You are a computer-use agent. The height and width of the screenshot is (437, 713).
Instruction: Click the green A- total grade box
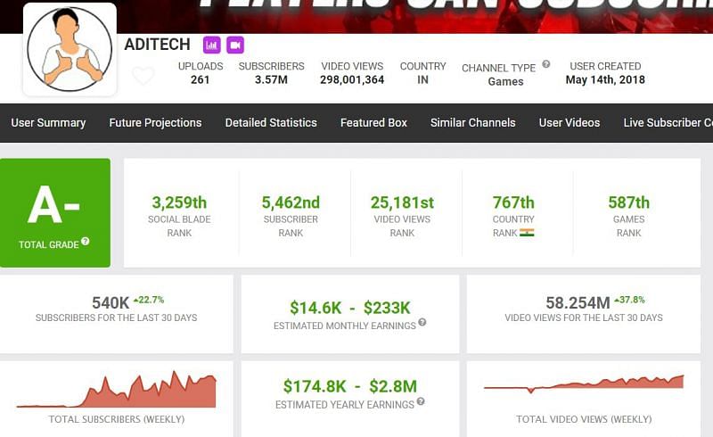coord(55,212)
